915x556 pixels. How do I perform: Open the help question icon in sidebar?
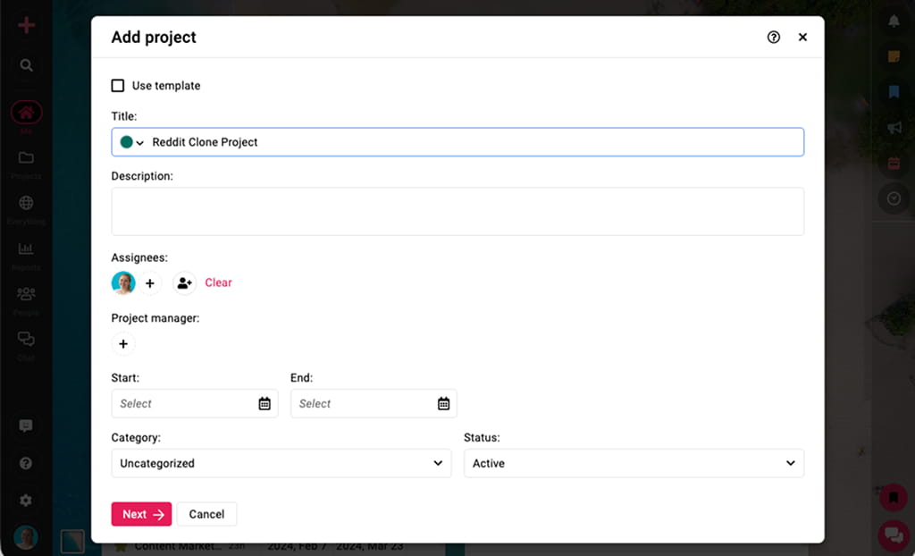26,464
